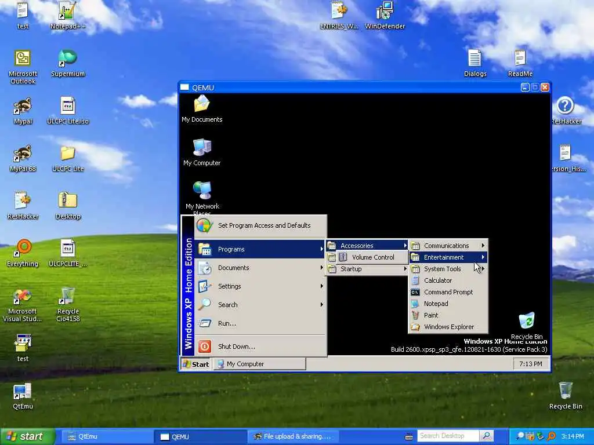Switch to QEMU host taskbar button
The image size is (594, 445).
pos(200,437)
